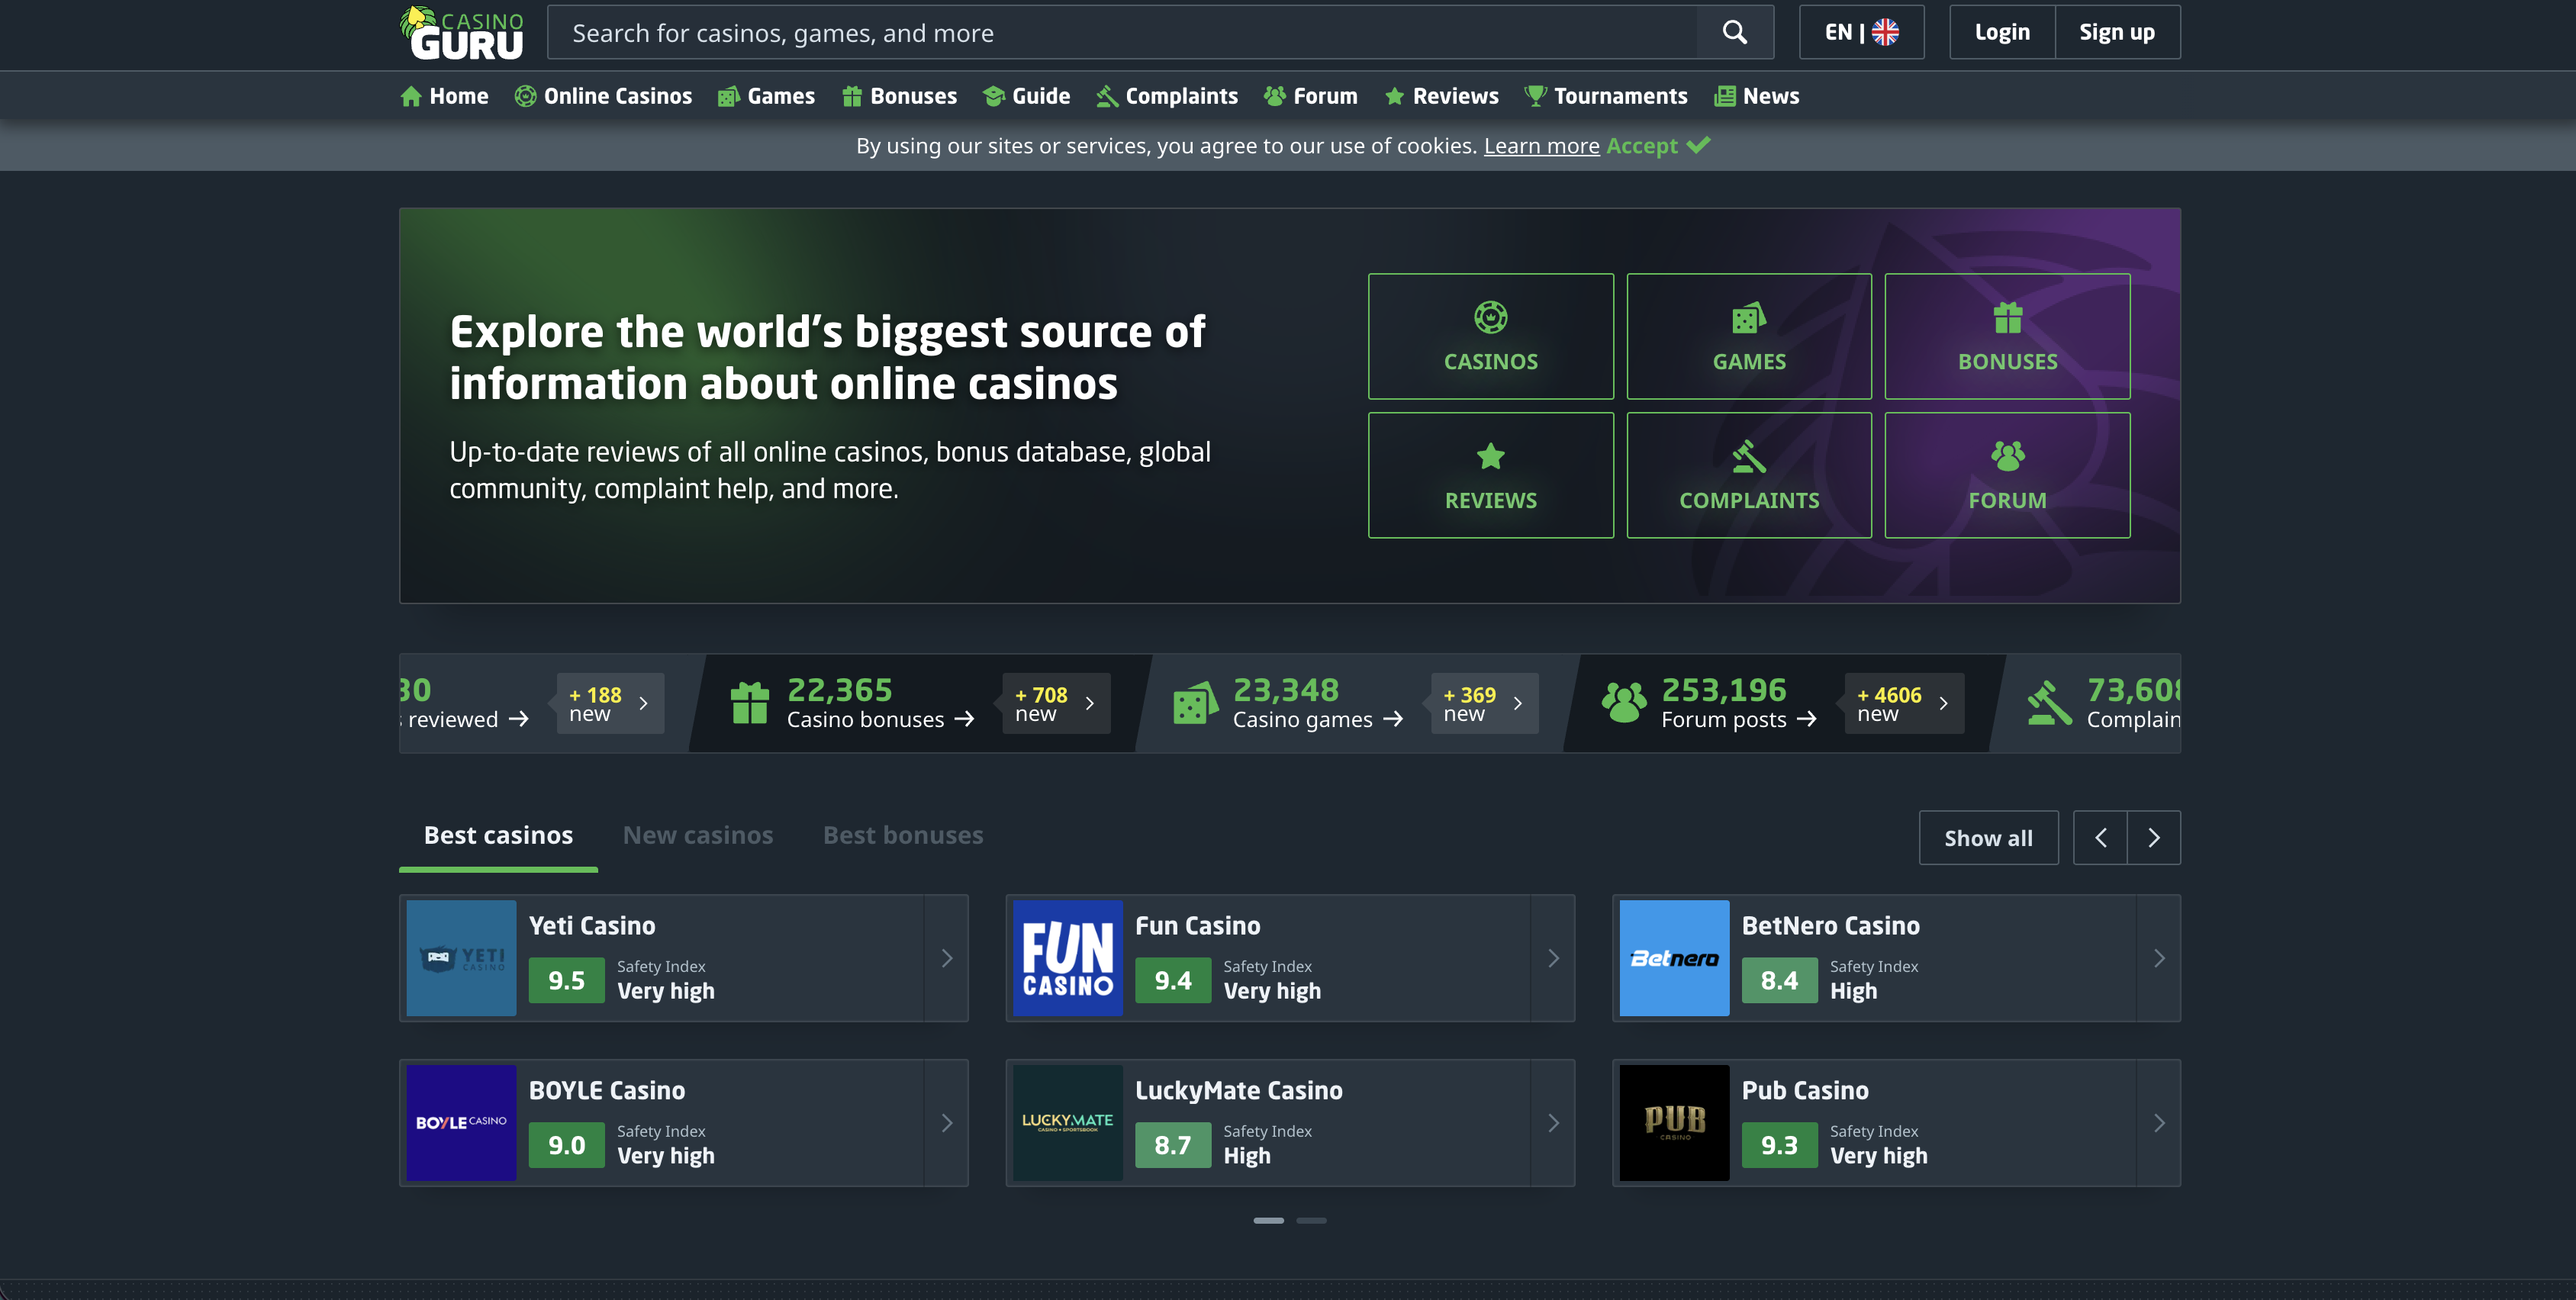Click the dice icon in the GAMES tile
The height and width of the screenshot is (1300, 2576).
click(x=1749, y=317)
